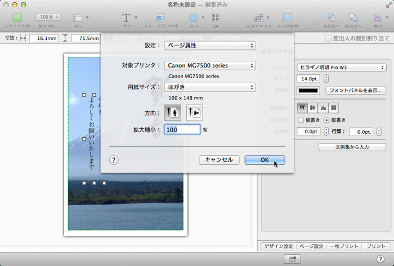Click the black text color swatch
Viewport: 394px width, 266px height.
point(308,90)
